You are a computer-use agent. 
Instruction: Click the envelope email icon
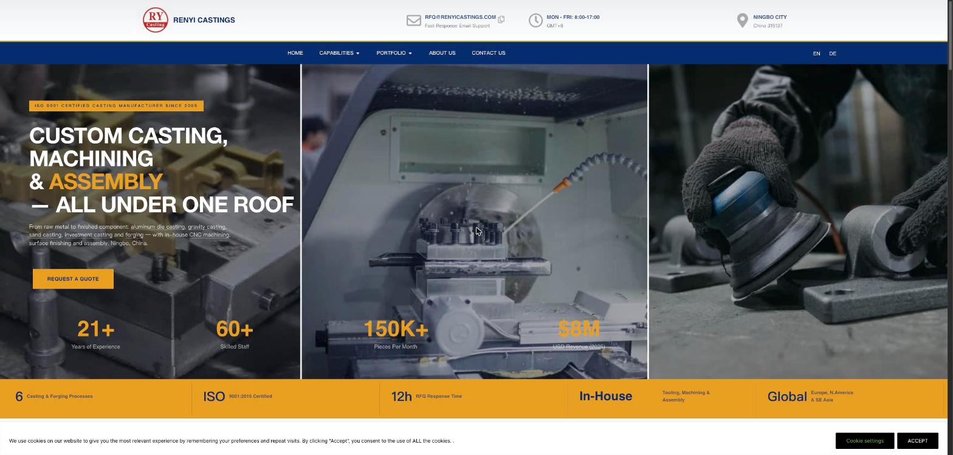414,21
